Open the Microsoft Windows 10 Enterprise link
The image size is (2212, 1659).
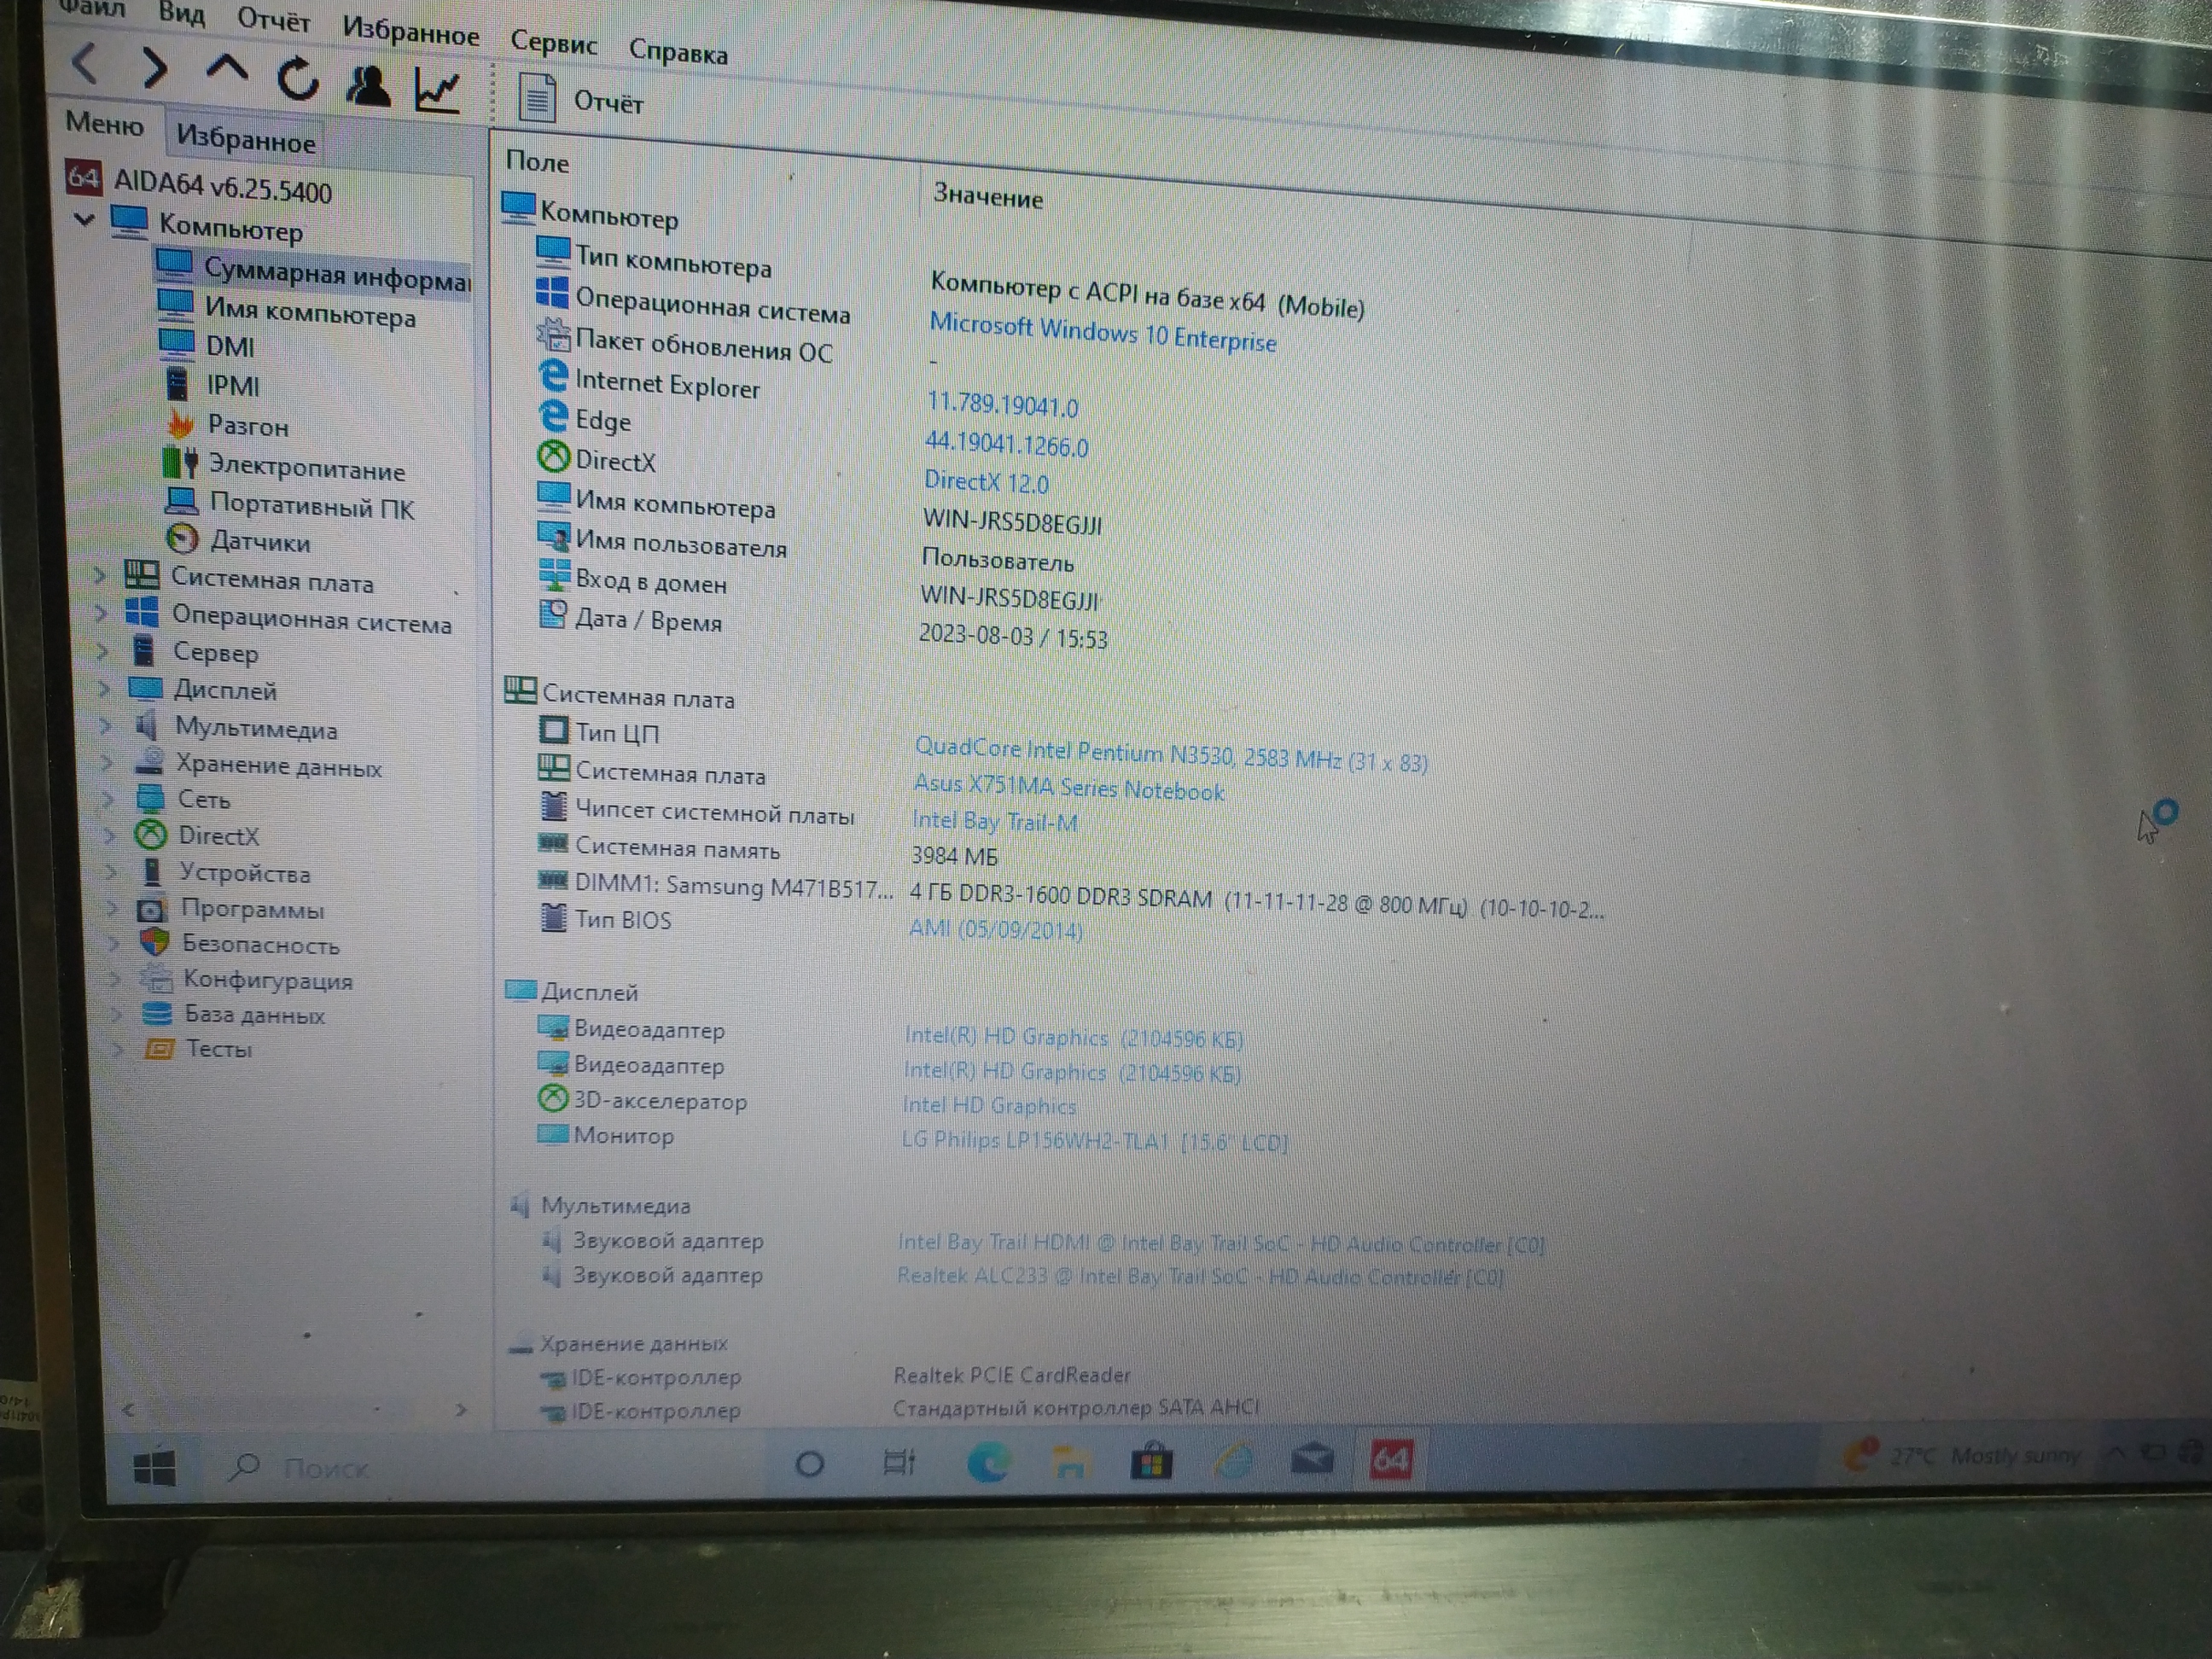point(1103,333)
